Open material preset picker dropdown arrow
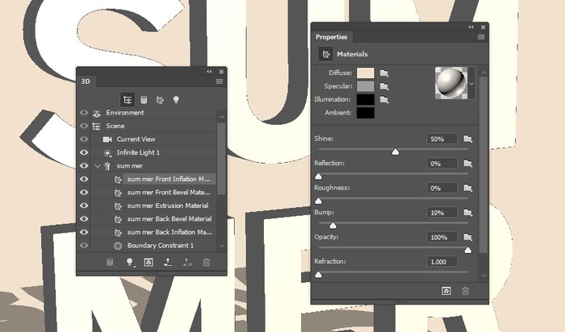 point(471,84)
